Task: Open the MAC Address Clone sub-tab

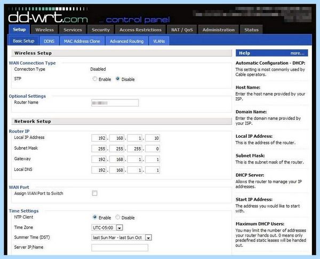Action: pyautogui.click(x=82, y=41)
